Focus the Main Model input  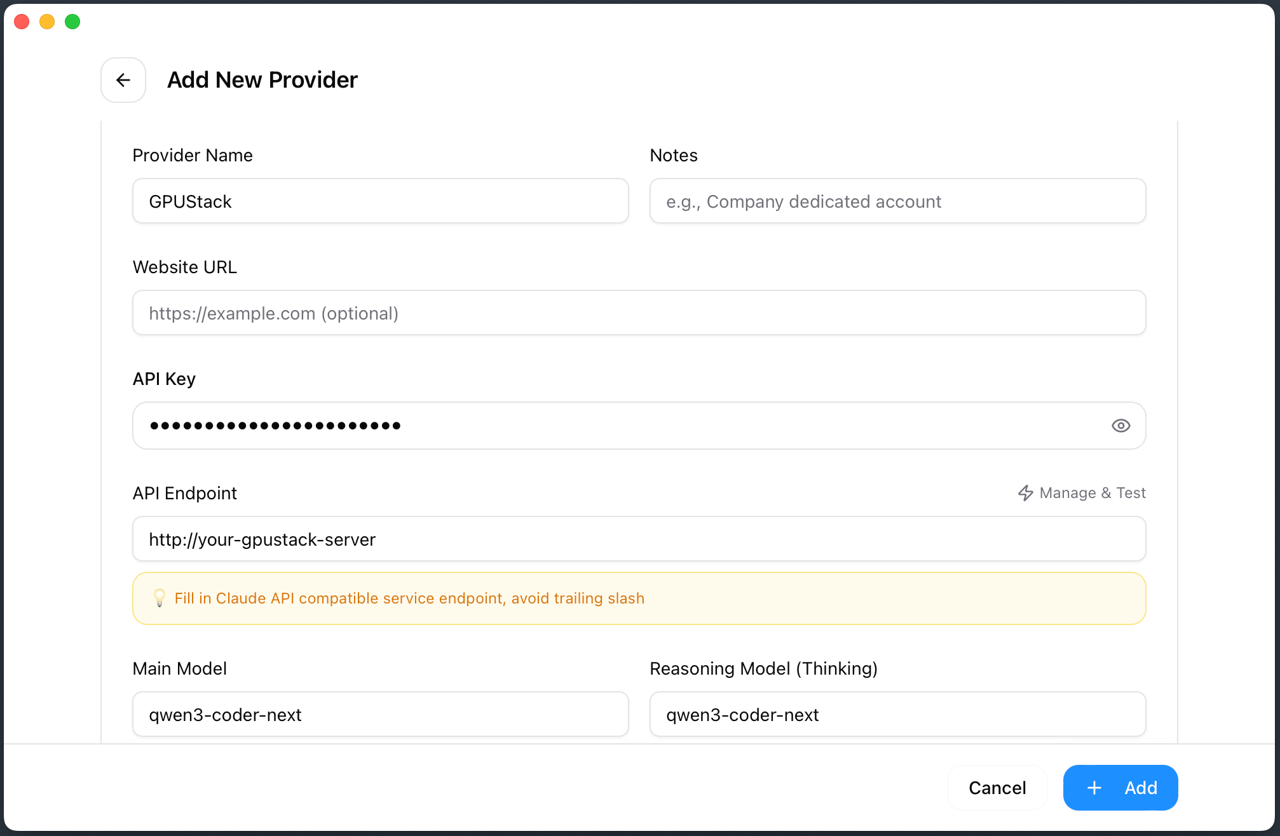[380, 715]
